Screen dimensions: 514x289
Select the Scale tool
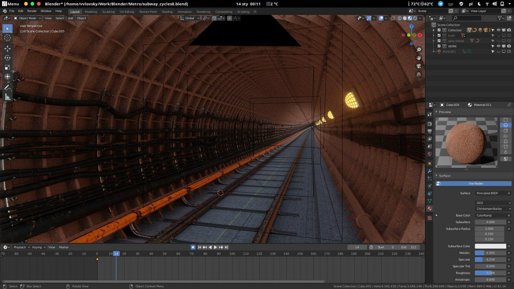7,67
